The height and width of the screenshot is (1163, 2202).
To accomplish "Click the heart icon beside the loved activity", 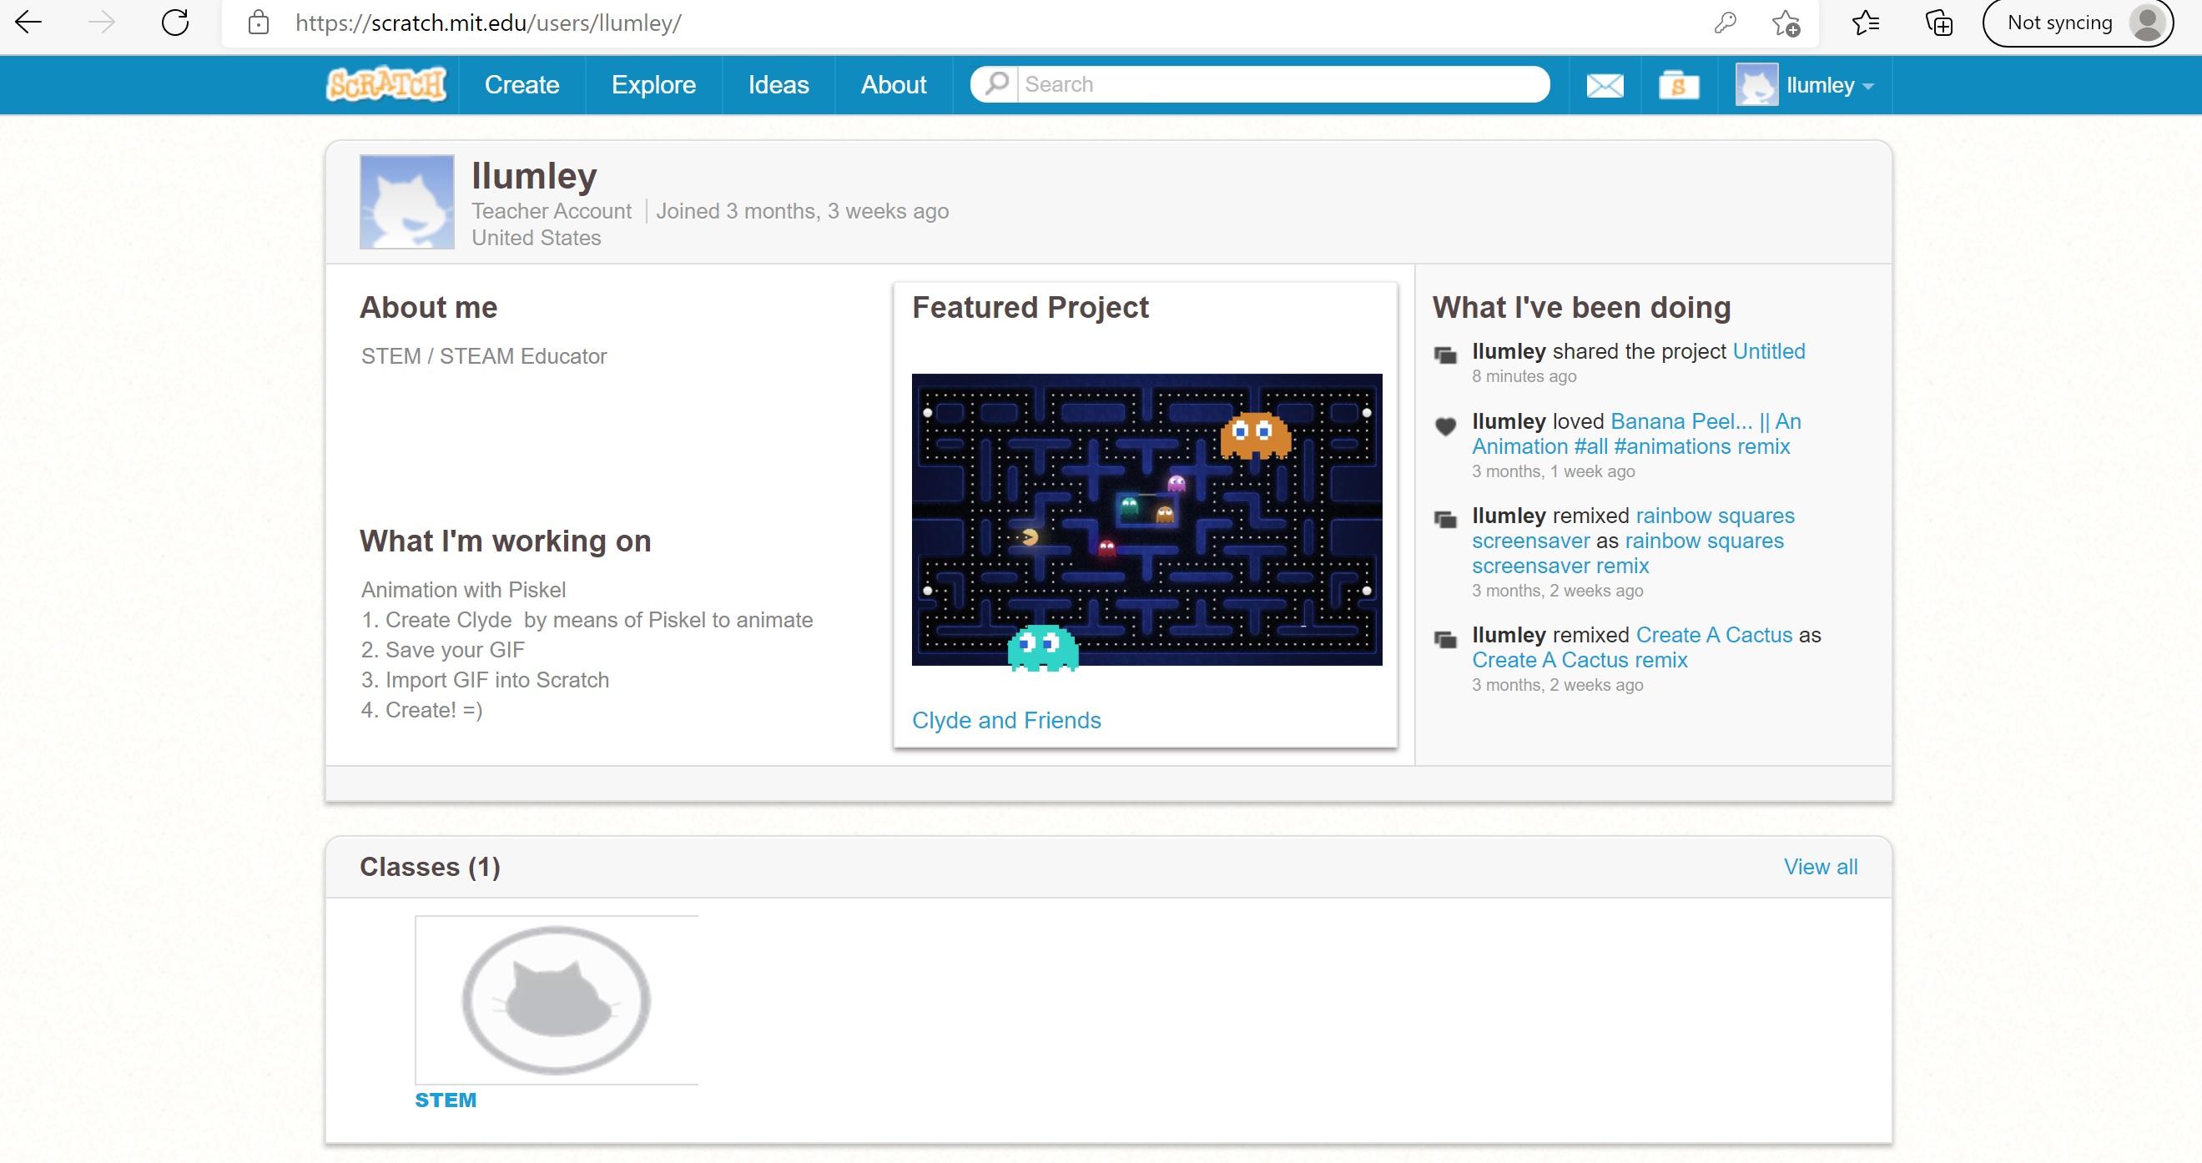I will pyautogui.click(x=1445, y=426).
